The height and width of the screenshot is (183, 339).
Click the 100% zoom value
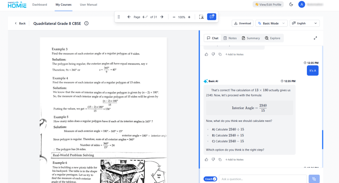coord(181,17)
